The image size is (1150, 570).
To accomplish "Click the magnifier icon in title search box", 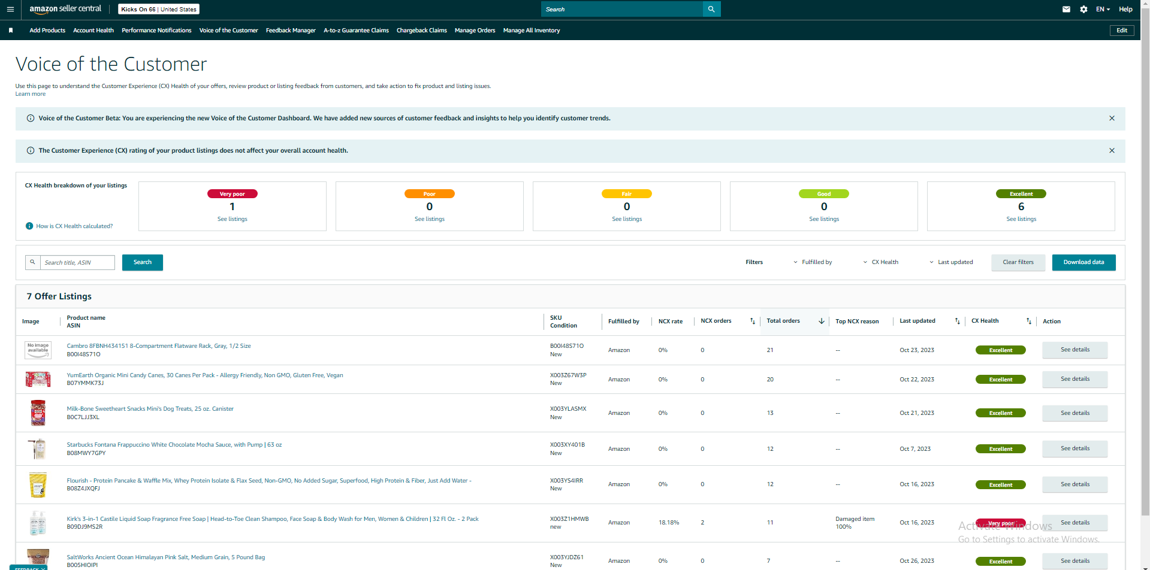I will point(33,262).
